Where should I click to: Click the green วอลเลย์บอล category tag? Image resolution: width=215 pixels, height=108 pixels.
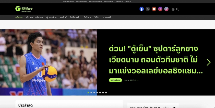tap(115, 80)
